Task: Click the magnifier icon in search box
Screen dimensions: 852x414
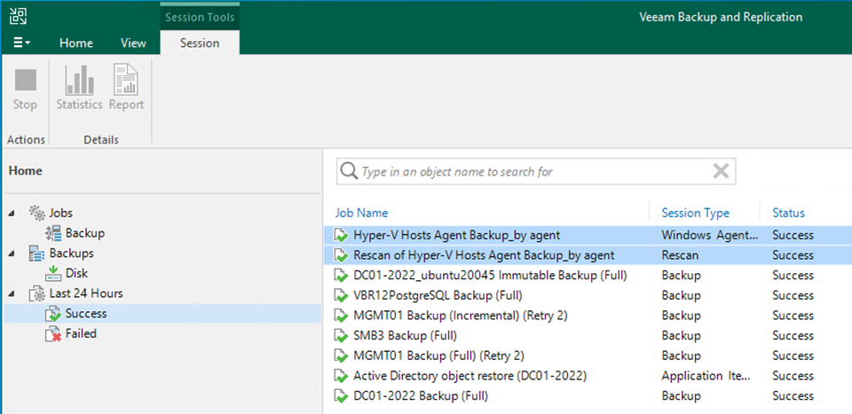Action: [348, 171]
